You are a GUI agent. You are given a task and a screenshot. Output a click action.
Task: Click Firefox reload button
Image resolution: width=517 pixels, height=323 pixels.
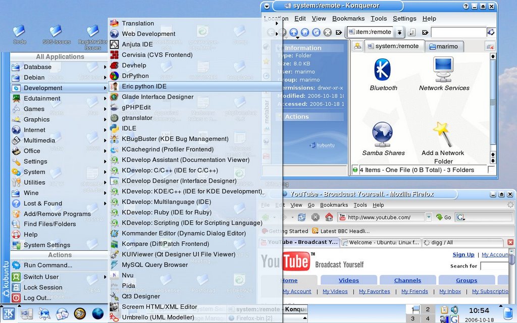pyautogui.click(x=301, y=217)
